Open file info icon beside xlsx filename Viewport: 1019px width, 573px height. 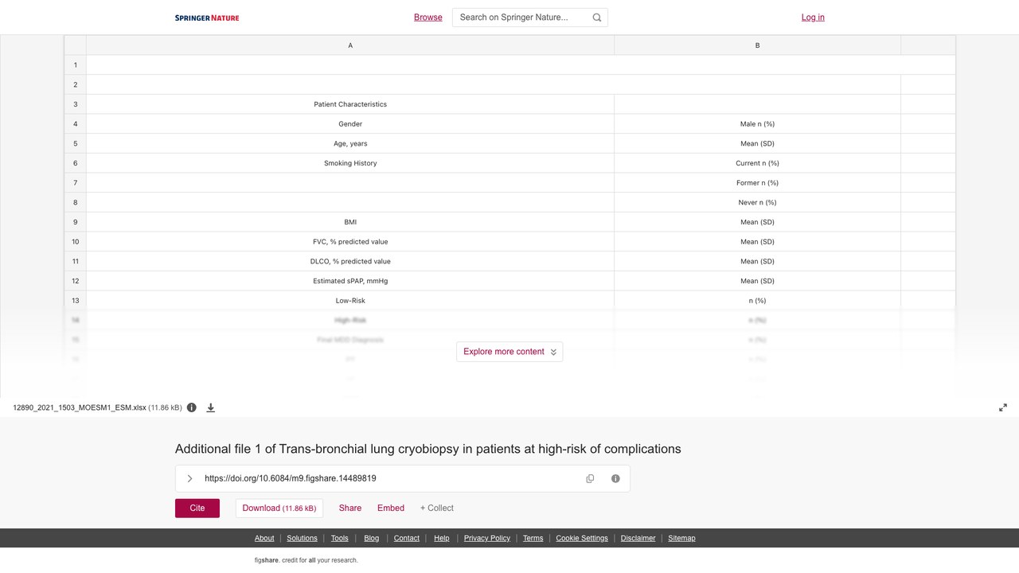tap(191, 407)
